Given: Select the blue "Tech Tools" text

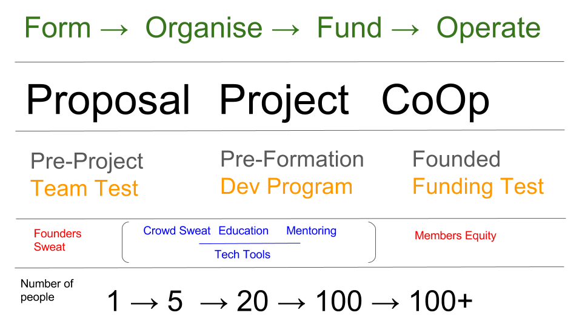Looking at the screenshot, I should tap(242, 254).
